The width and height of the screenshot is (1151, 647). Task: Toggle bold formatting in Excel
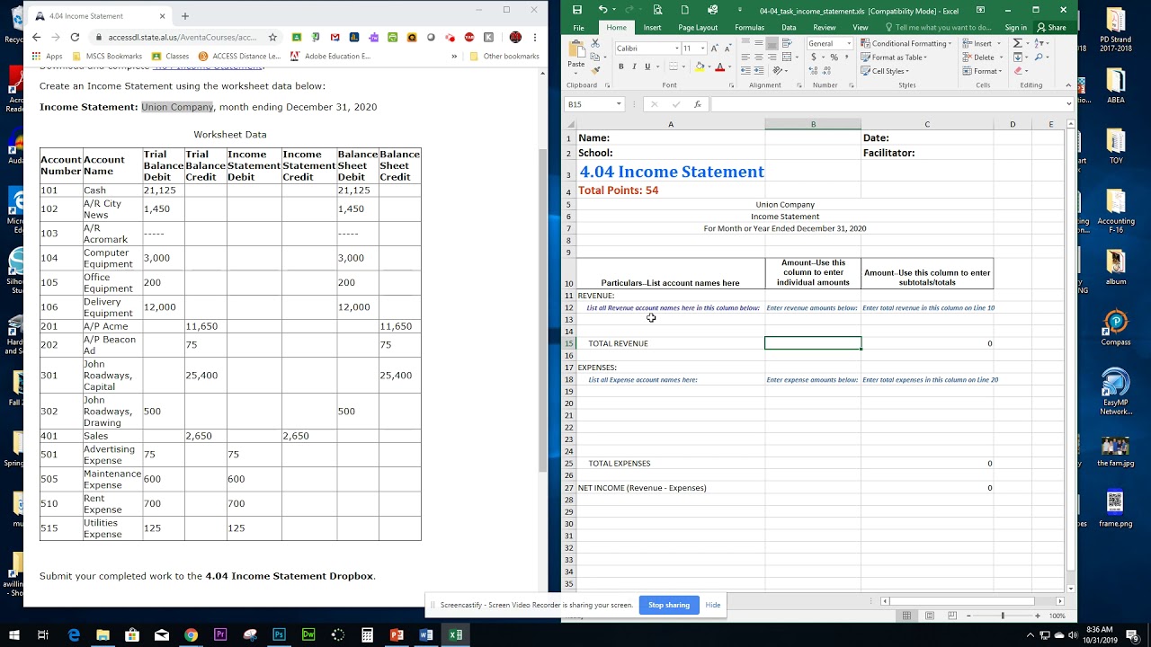620,66
